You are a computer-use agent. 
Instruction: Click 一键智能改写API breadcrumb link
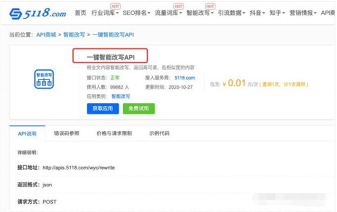click(x=113, y=35)
